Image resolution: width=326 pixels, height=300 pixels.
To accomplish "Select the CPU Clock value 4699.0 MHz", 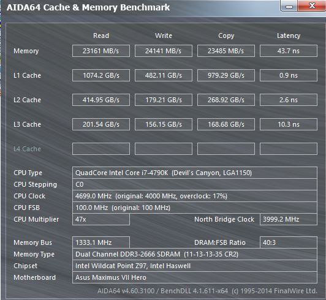I will point(195,196).
